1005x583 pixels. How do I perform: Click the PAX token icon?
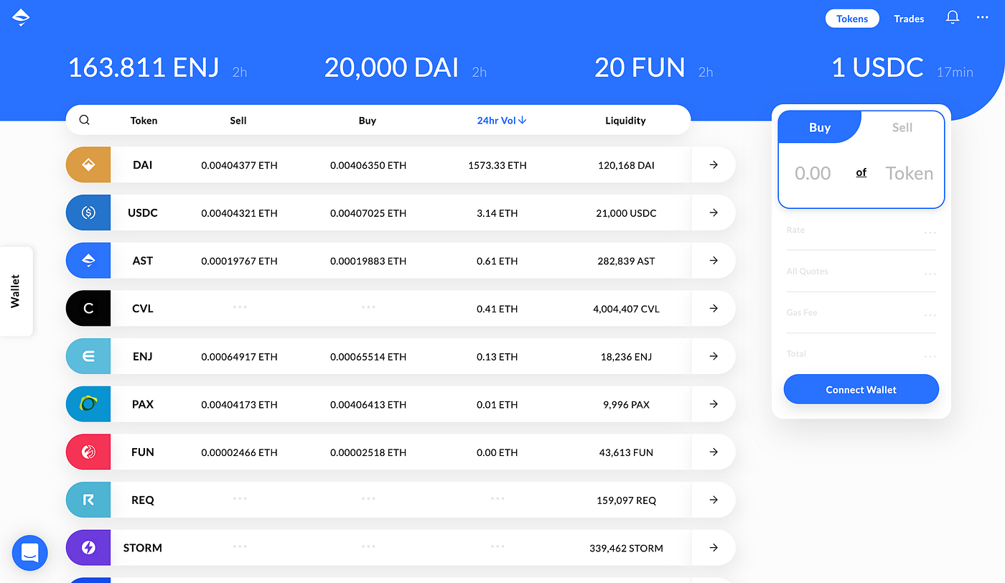(88, 404)
